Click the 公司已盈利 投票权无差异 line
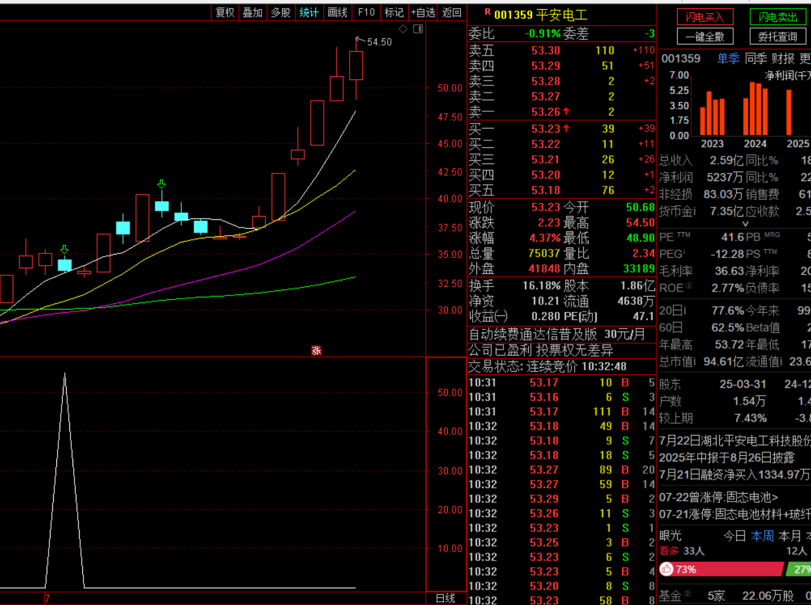This screenshot has height=605, width=811. [x=540, y=350]
